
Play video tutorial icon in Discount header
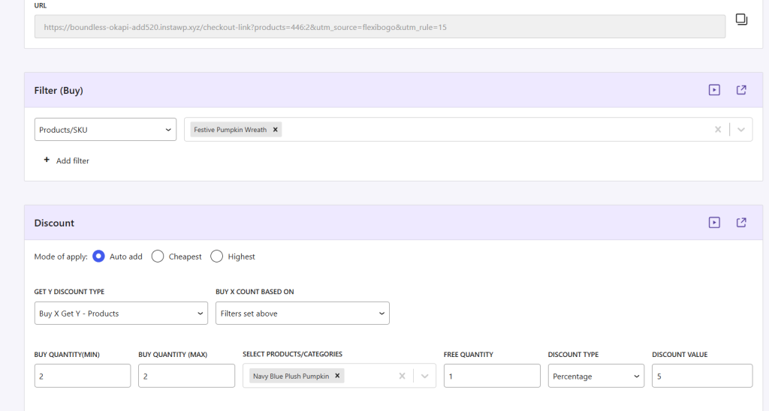click(x=714, y=223)
